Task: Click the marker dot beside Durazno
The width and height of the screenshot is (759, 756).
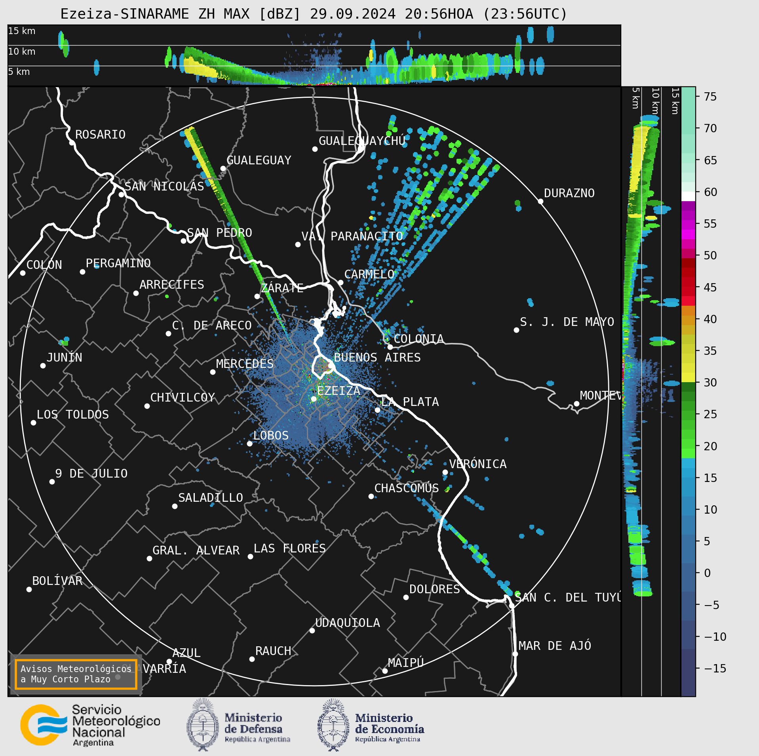Action: coord(540,201)
